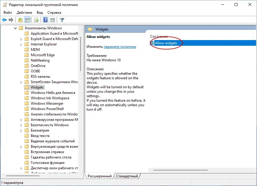Click the policy list horizontal scrollbar thumb
Screen dimensions: 257x186
click(x=181, y=170)
